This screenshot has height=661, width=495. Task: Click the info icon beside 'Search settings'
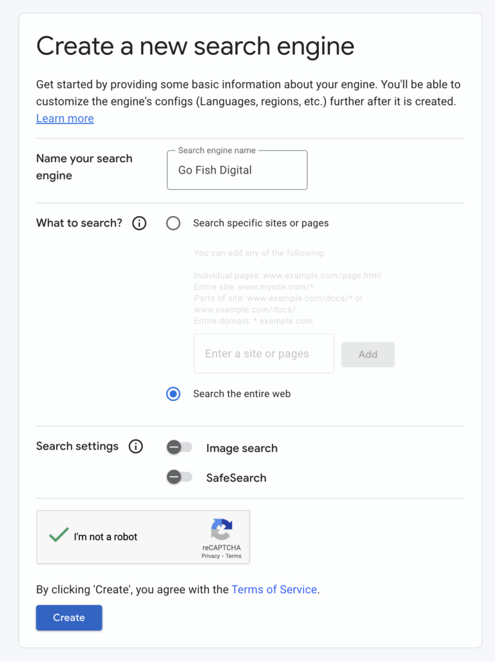[x=135, y=447]
